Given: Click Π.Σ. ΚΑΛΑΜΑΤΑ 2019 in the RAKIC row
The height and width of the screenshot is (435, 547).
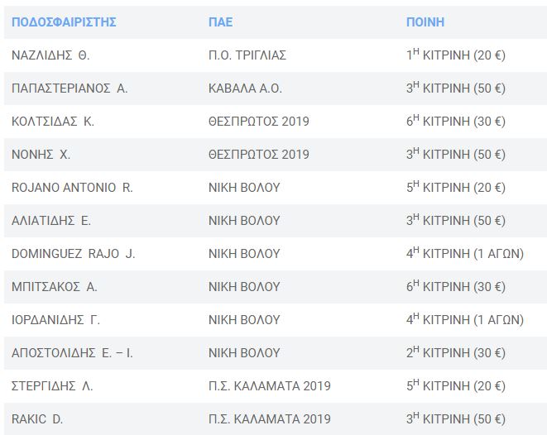Looking at the screenshot, I should 270,419.
